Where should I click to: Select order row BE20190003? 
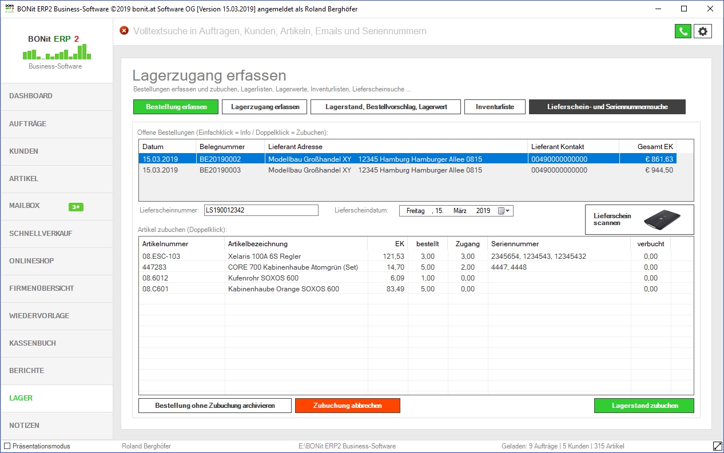coord(407,170)
